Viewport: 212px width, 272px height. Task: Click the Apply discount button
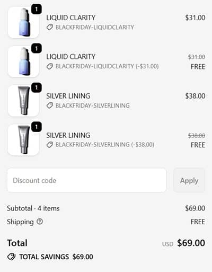[189, 180]
